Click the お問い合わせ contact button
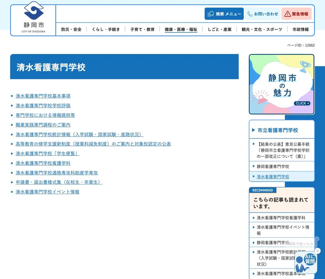Screen dimensions: 325x279 [263, 14]
